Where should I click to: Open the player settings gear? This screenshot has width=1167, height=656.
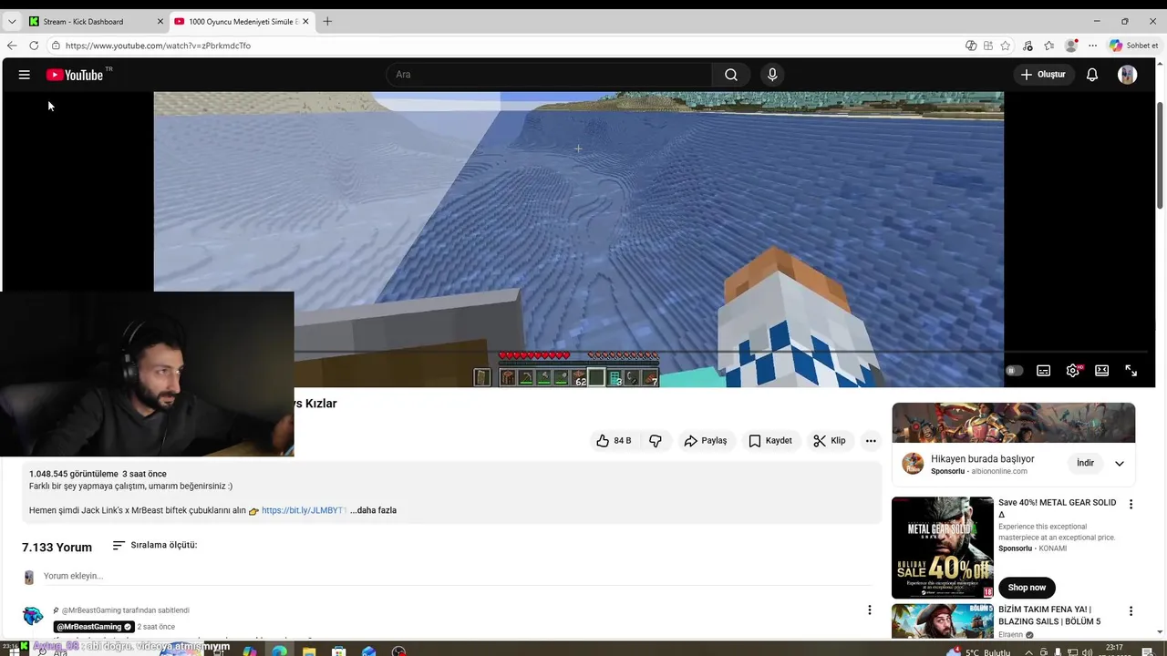coord(1073,371)
